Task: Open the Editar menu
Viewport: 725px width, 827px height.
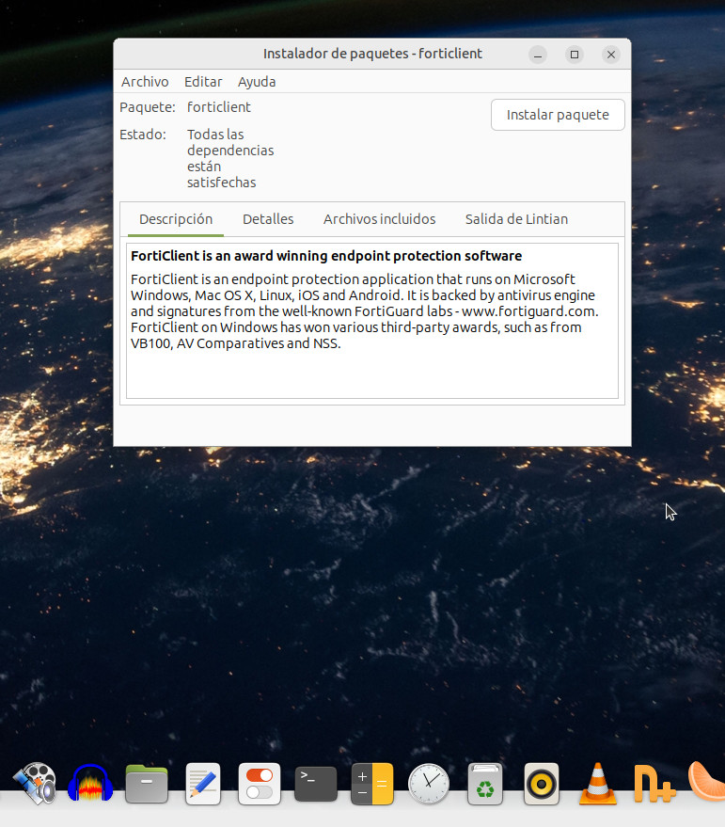Action: pos(203,82)
